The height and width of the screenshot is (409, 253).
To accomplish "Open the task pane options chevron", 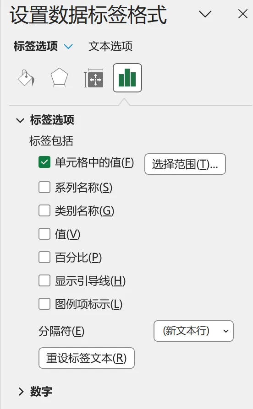I will (205, 14).
